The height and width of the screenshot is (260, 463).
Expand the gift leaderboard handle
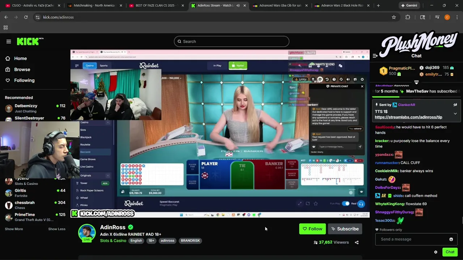416,82
